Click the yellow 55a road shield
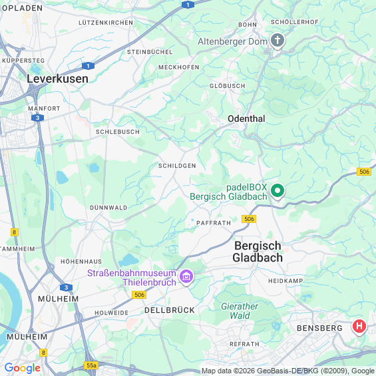376x376 pixels. 91,365
